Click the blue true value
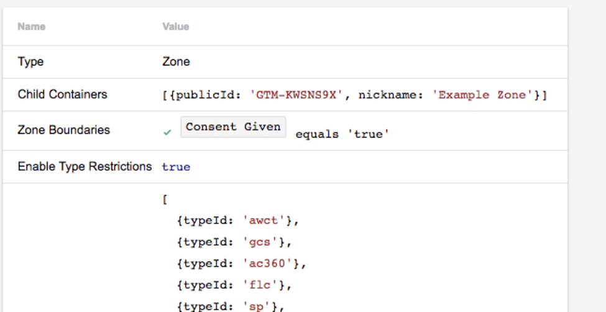 click(x=177, y=167)
